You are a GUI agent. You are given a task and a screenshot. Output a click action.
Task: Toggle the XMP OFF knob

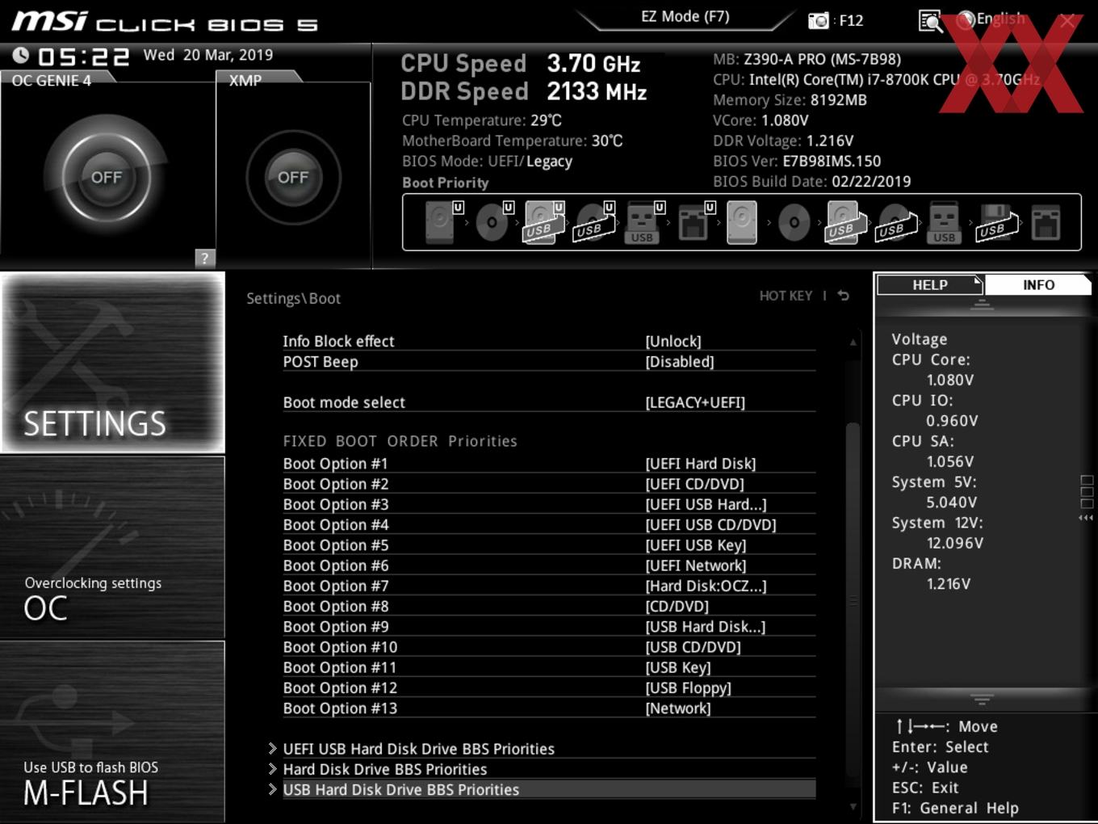click(293, 177)
